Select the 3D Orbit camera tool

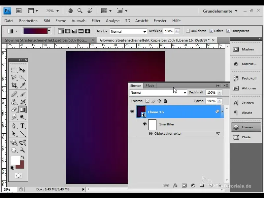(22, 143)
